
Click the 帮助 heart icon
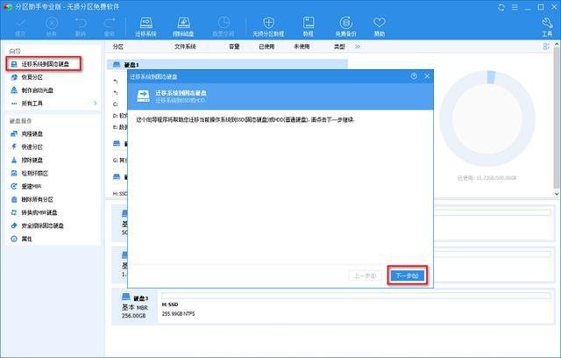[x=380, y=27]
